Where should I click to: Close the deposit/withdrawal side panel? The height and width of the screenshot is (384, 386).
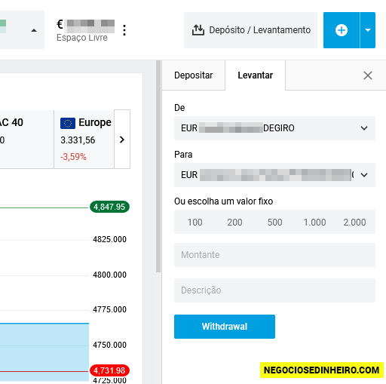(368, 75)
